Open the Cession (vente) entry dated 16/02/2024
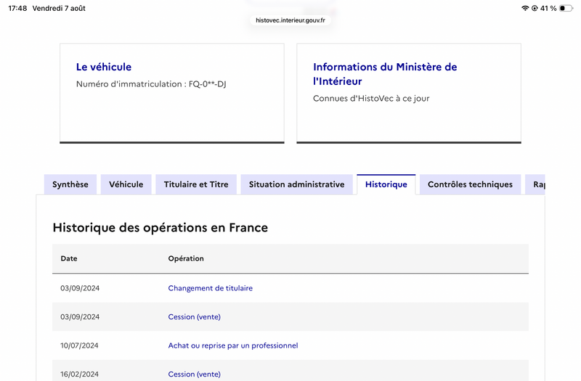This screenshot has width=581, height=381. click(x=194, y=374)
